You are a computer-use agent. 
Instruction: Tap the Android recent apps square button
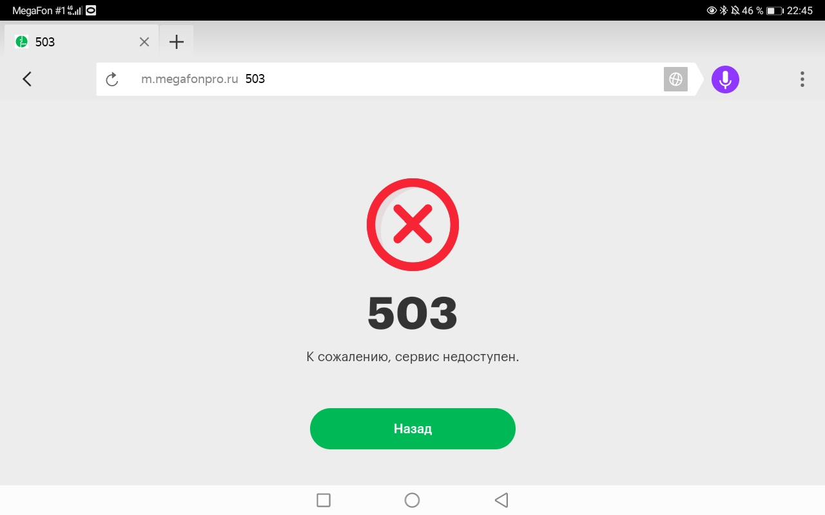pos(324,500)
